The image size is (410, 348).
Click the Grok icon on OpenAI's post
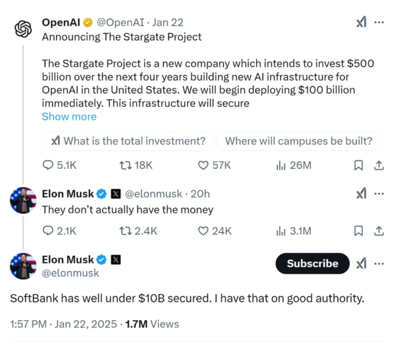(x=361, y=22)
